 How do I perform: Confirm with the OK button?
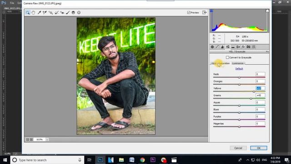pyautogui.click(x=259, y=148)
